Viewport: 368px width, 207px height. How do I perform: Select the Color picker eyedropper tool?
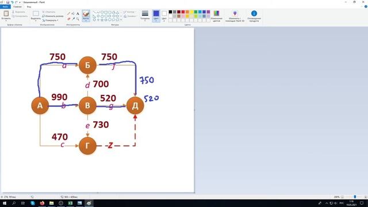(x=73, y=19)
